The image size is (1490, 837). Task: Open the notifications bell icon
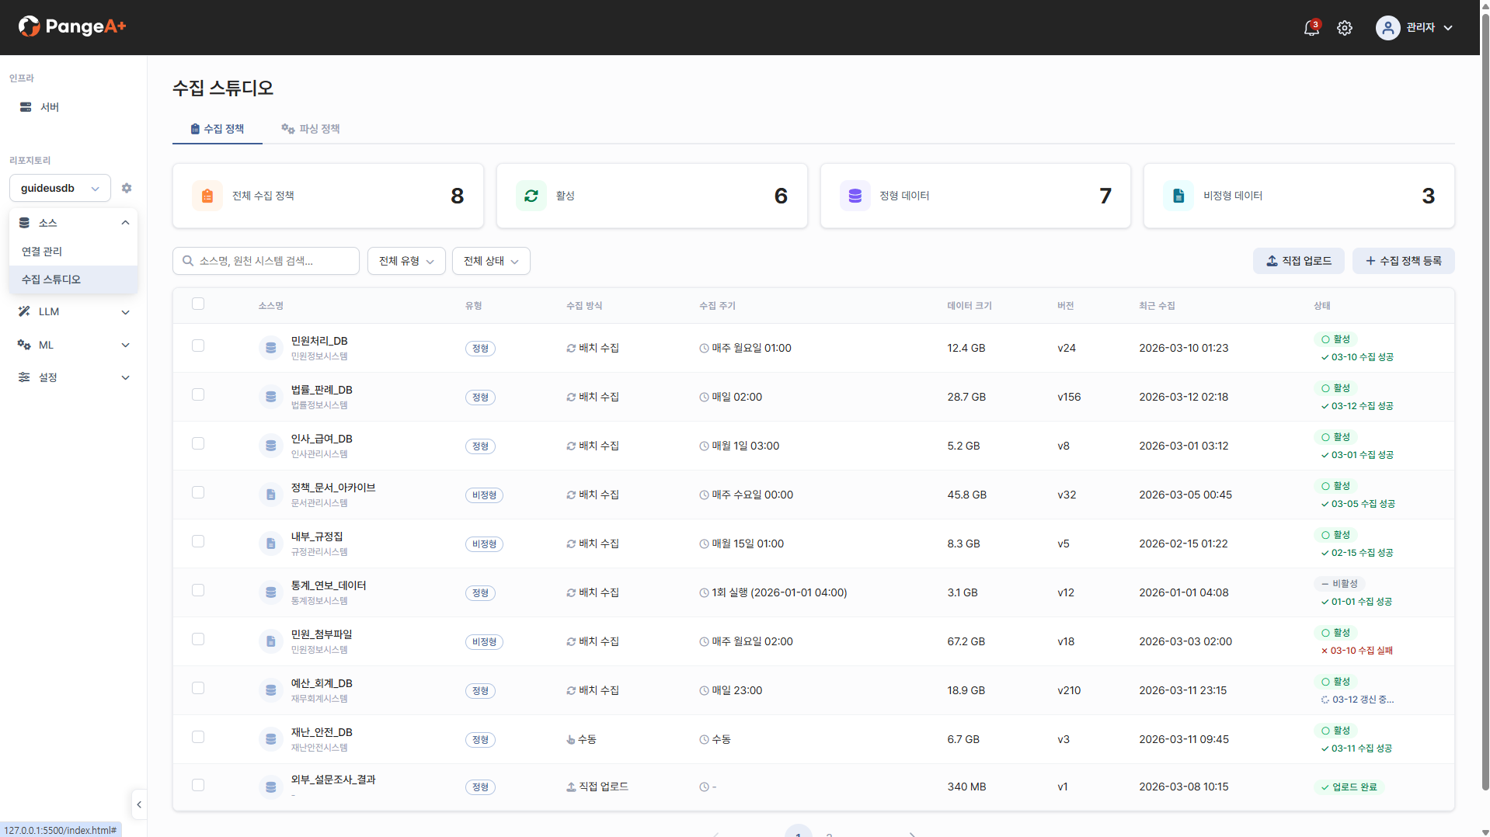1311,28
